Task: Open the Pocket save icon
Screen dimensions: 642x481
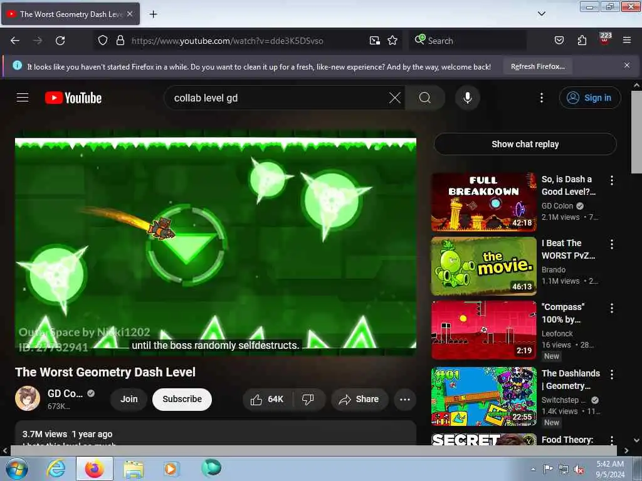Action: click(559, 41)
